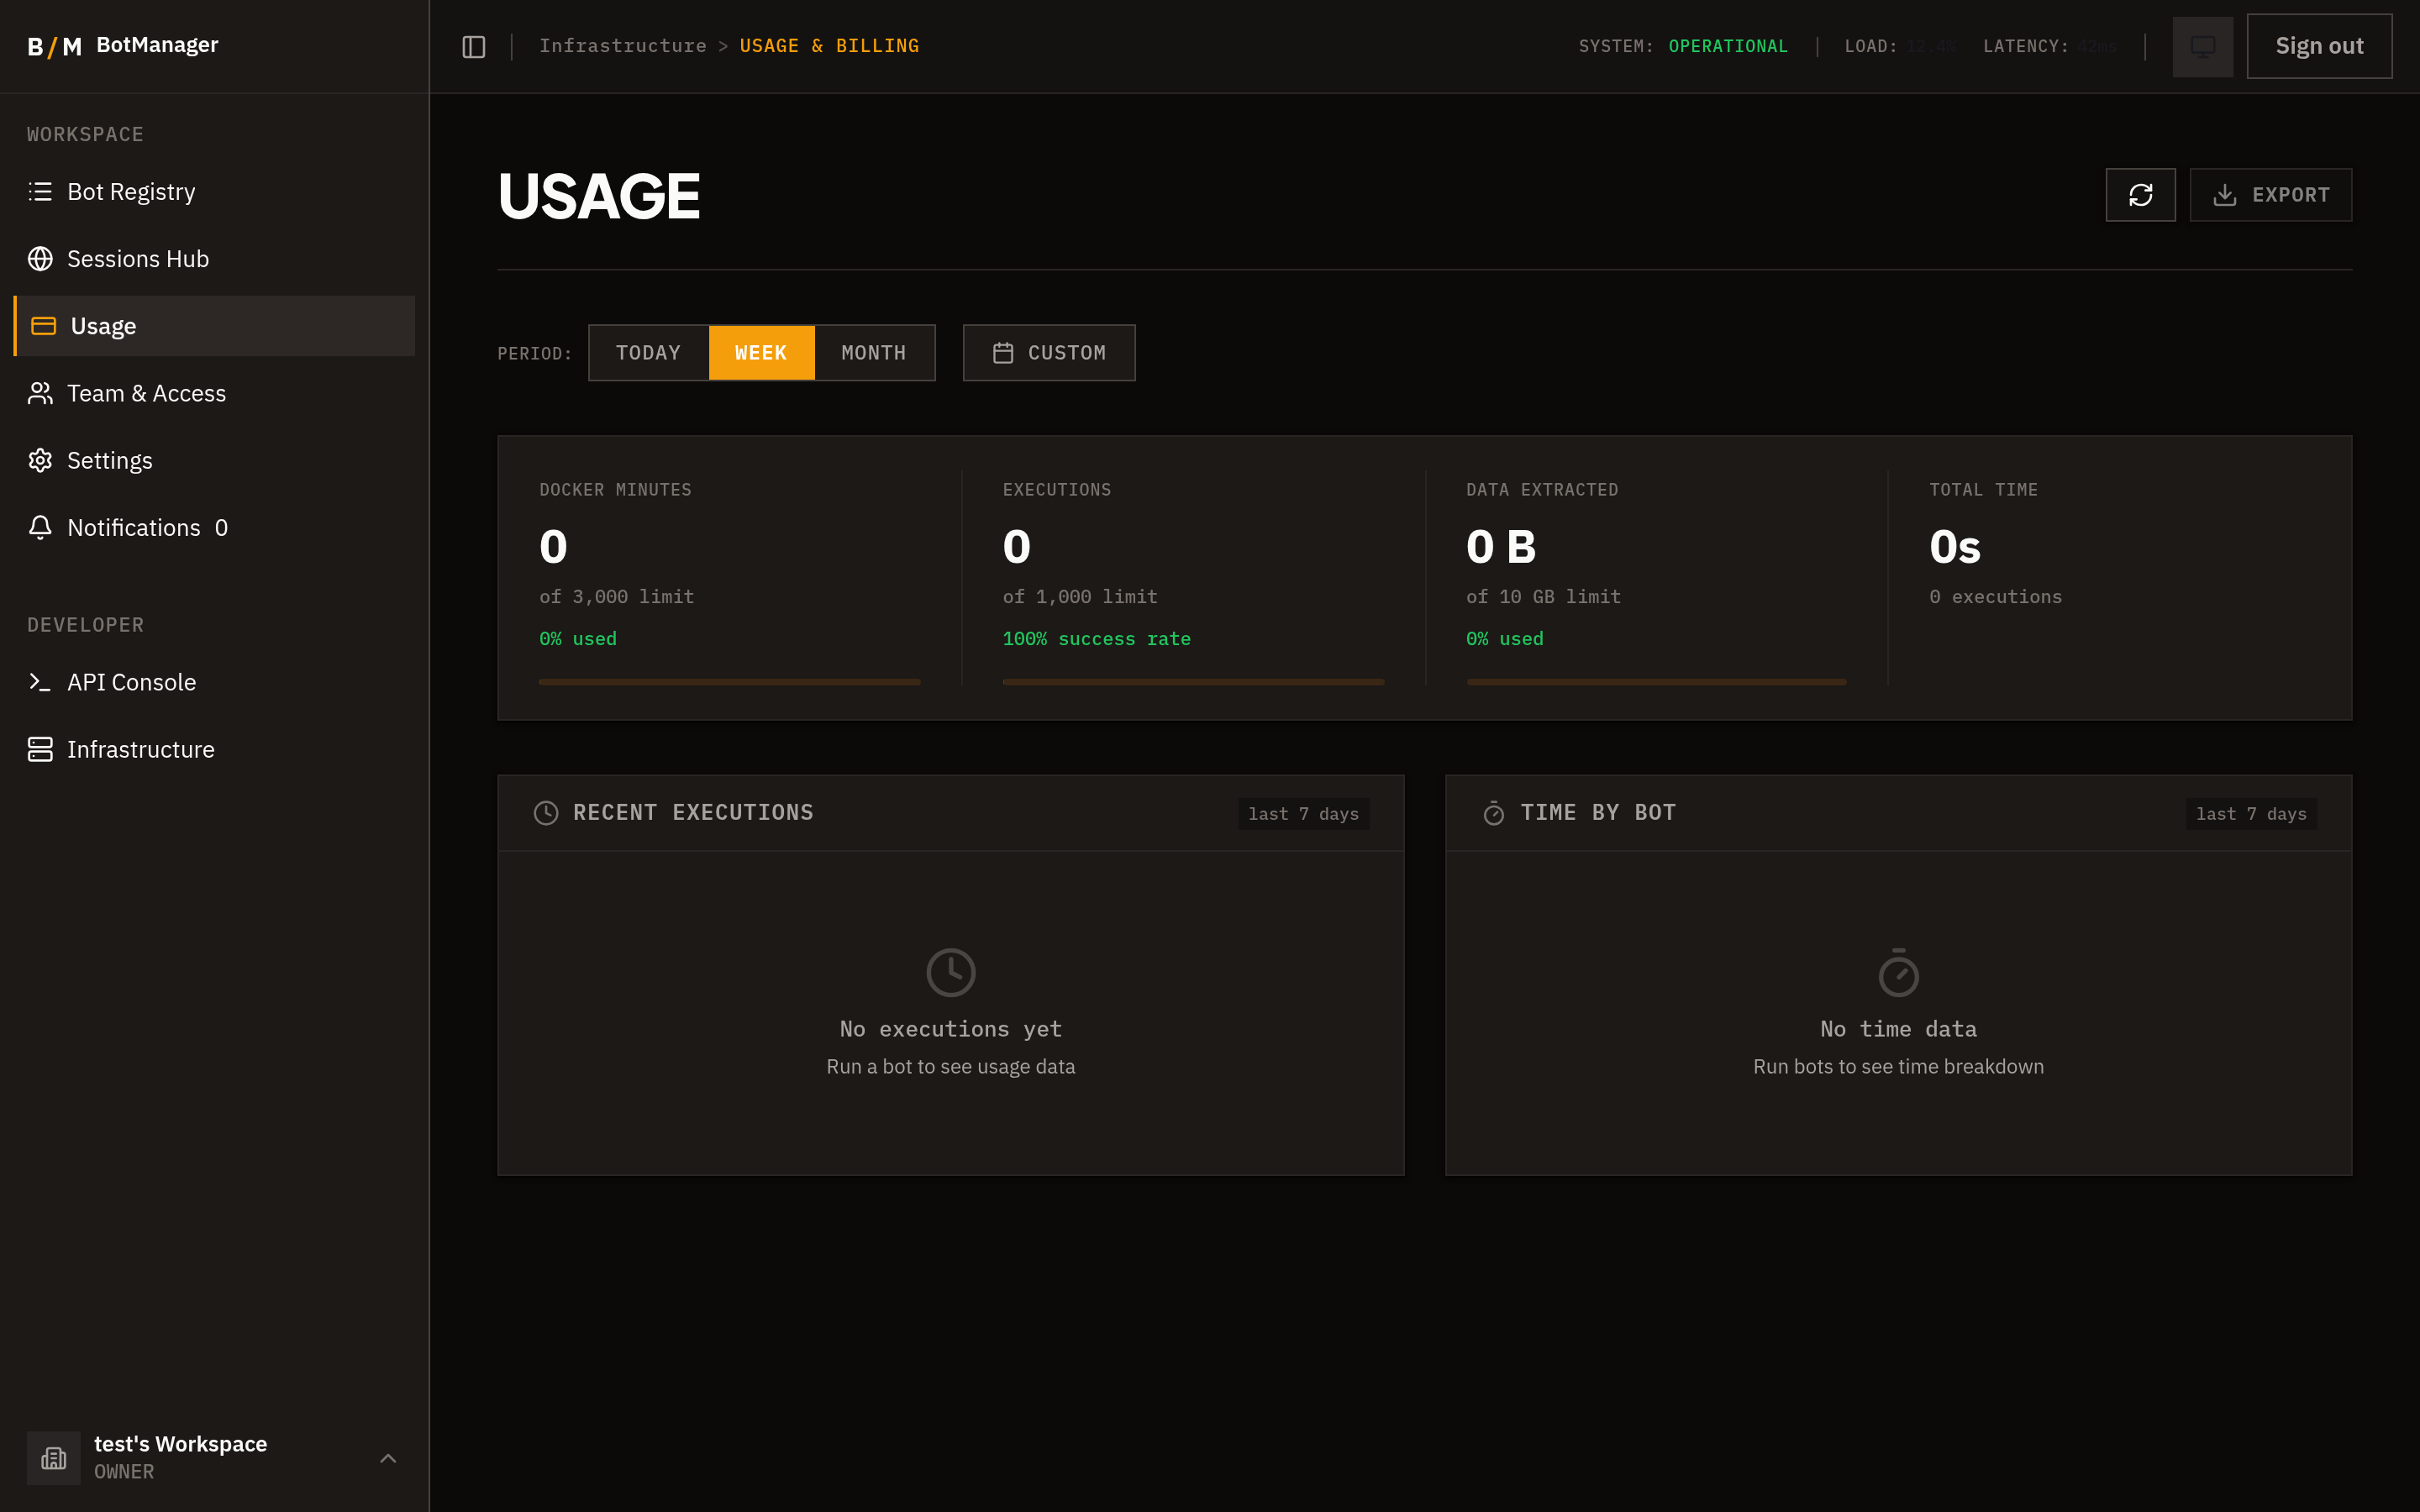Open Settings using the gear icon
Viewport: 2420px width, 1512px height.
(40, 460)
